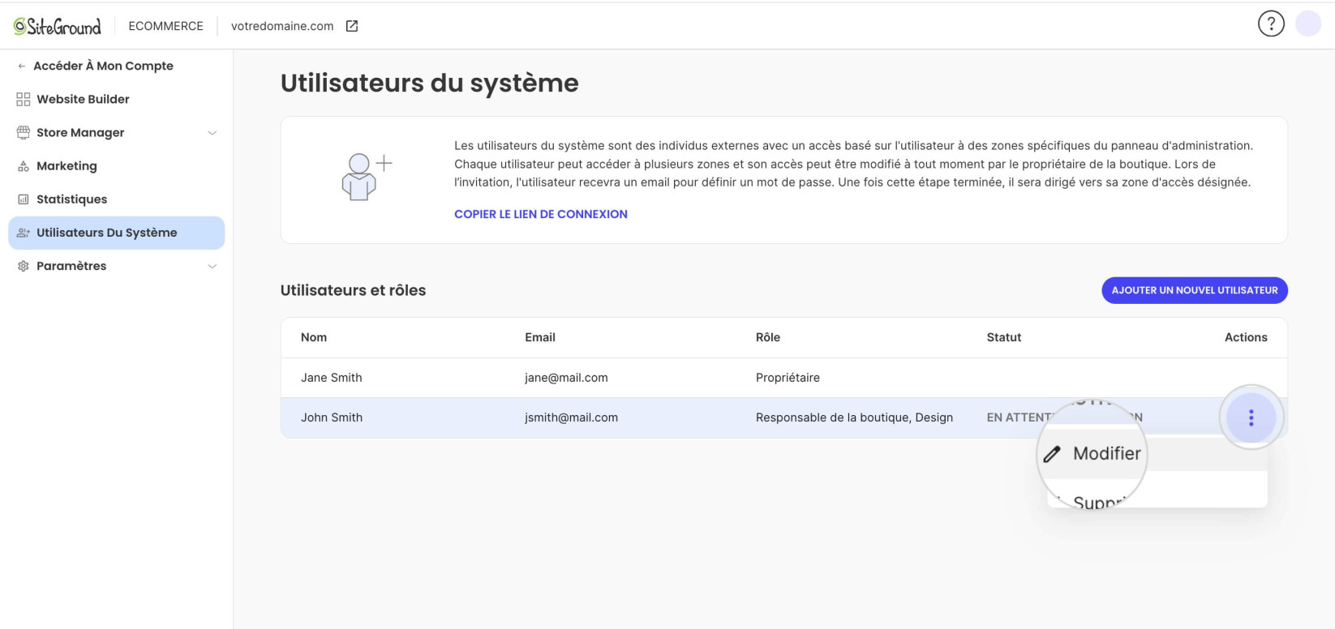1335x629 pixels.
Task: Click the Rôle column header
Action: pos(768,337)
